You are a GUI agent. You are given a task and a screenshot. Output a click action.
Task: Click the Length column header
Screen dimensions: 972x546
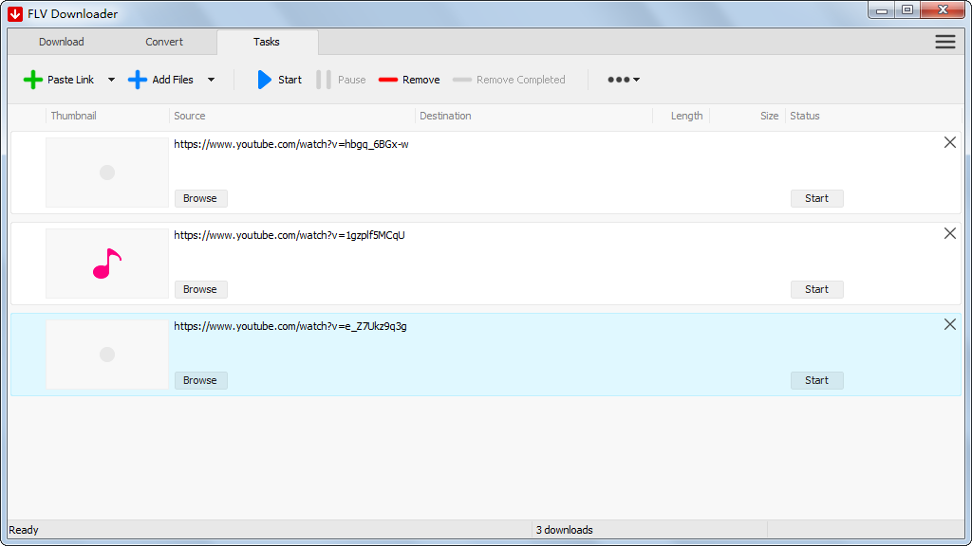pos(687,116)
